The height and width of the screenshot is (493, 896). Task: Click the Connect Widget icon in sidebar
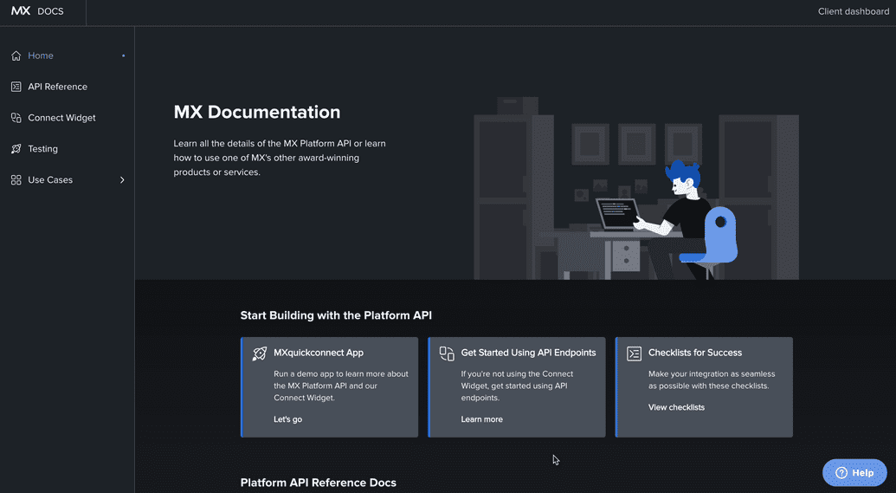tap(16, 118)
